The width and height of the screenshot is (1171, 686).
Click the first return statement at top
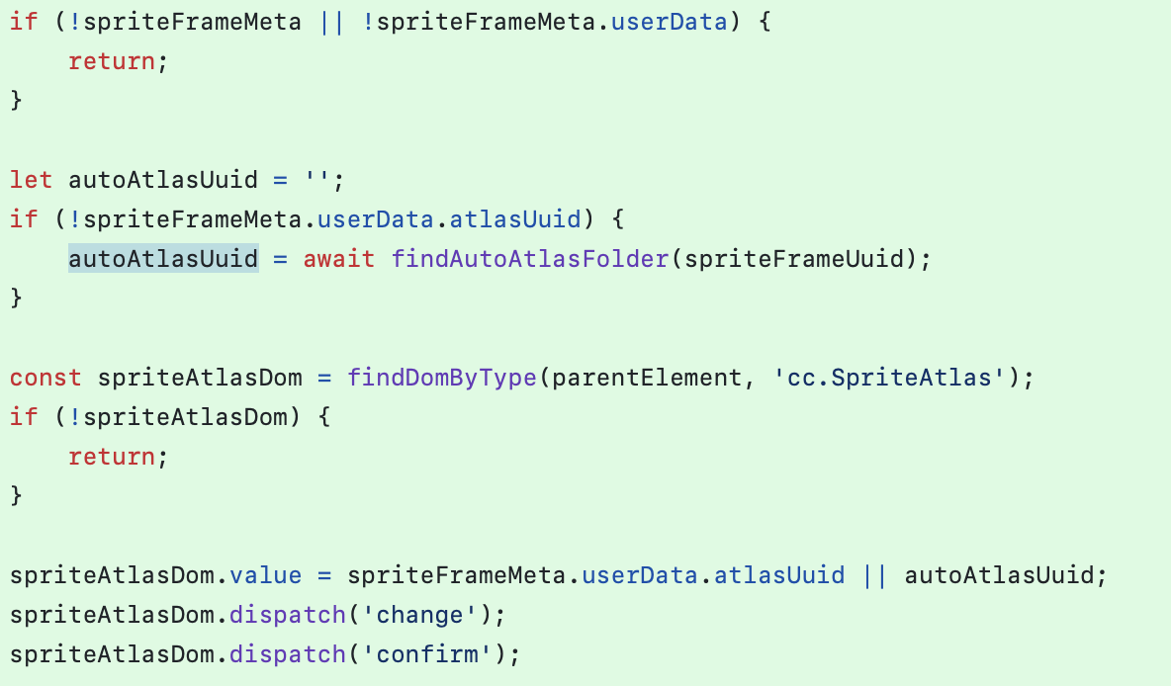point(112,61)
